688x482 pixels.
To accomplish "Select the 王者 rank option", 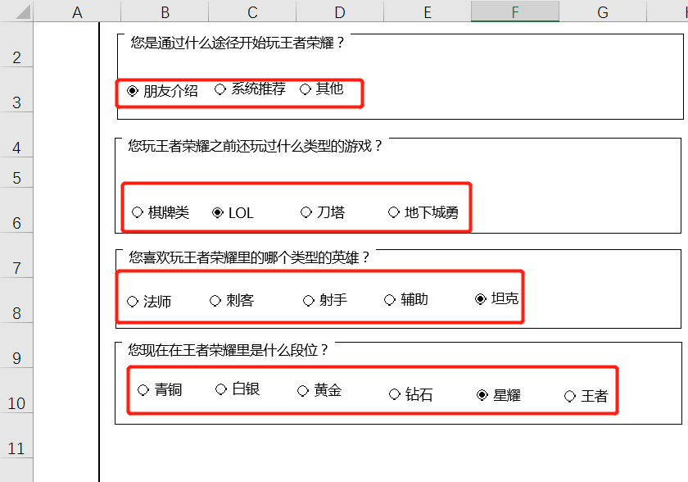I will [x=569, y=396].
